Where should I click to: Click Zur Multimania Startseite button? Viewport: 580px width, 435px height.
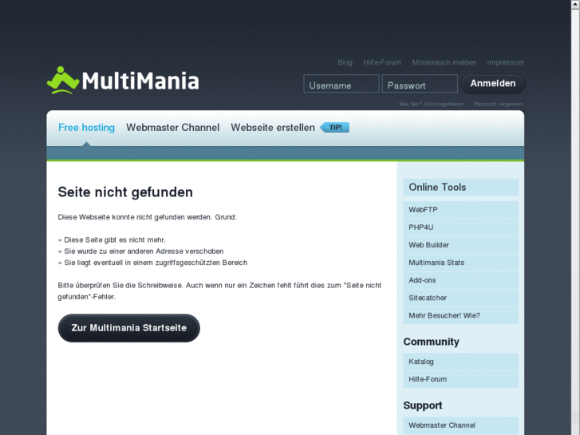(x=128, y=328)
